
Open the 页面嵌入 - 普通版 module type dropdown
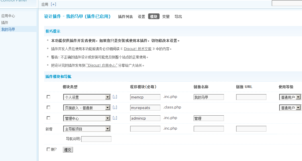point(108,108)
